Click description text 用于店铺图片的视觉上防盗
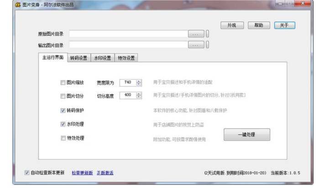Image resolution: width=330 pixels, height=188 pixels. (x=178, y=125)
